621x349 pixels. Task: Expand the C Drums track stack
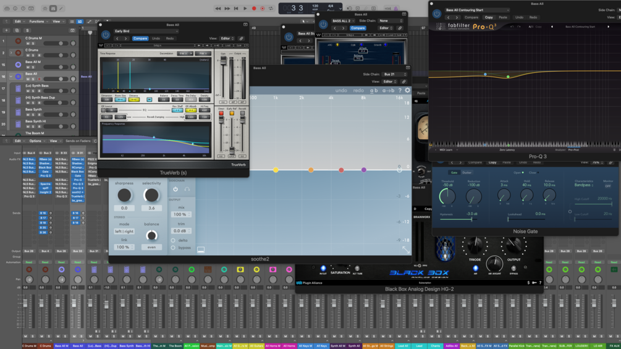pos(11,53)
